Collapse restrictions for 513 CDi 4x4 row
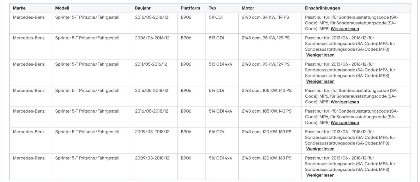 pyautogui.click(x=320, y=82)
